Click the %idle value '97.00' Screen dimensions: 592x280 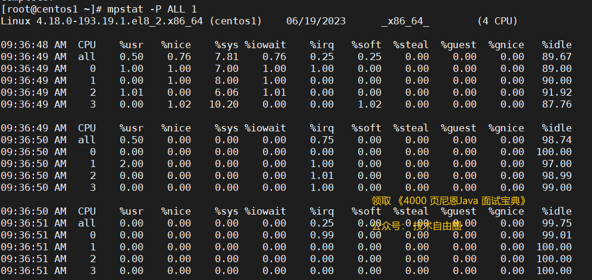coord(557,163)
